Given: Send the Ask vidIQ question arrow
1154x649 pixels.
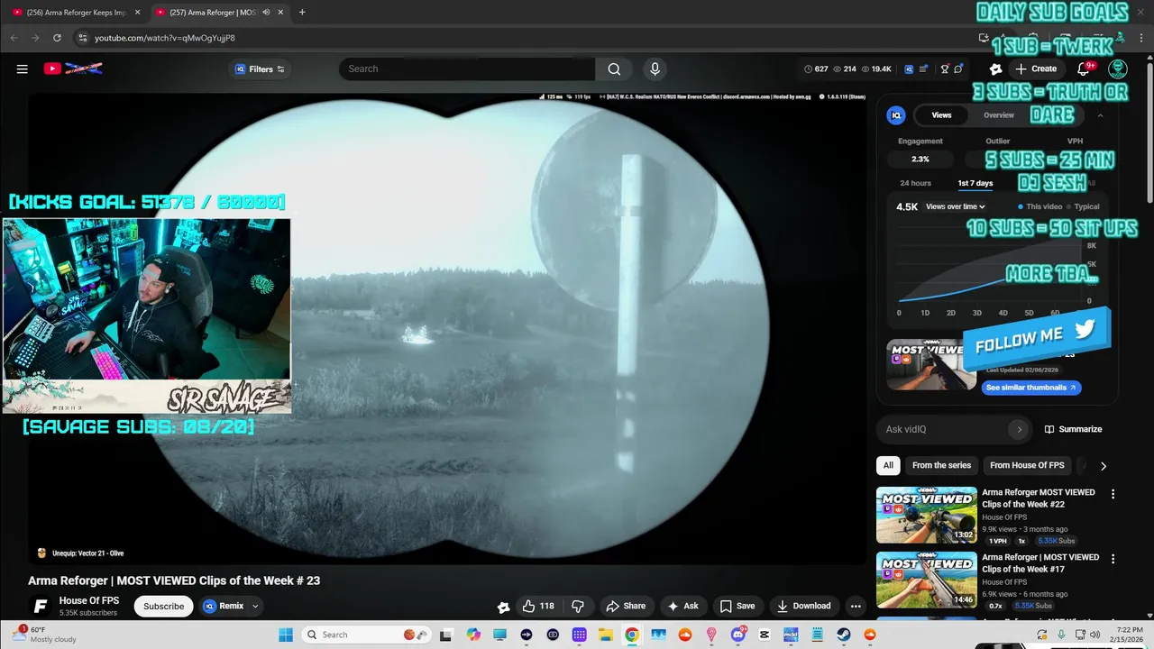Looking at the screenshot, I should pyautogui.click(x=1020, y=429).
